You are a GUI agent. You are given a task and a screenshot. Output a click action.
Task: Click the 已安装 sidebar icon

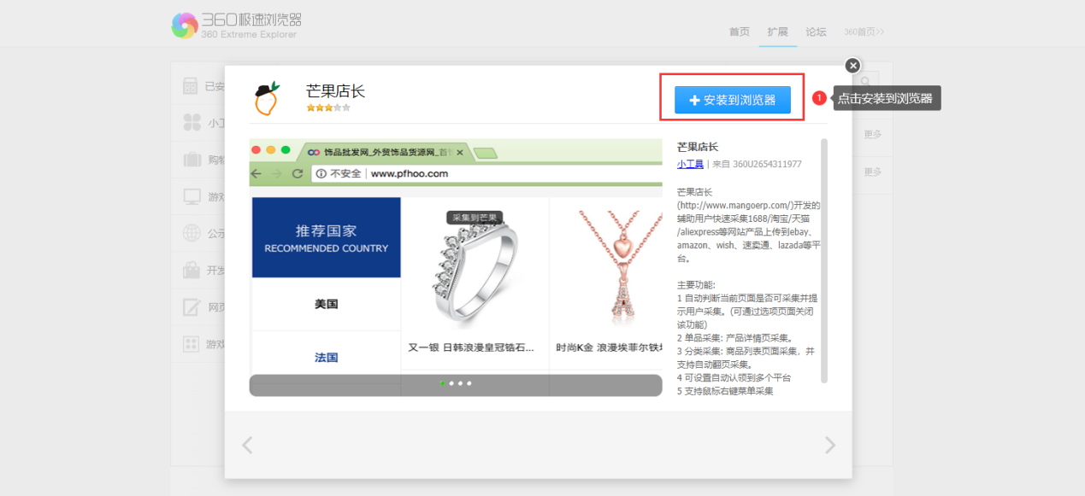pos(192,86)
